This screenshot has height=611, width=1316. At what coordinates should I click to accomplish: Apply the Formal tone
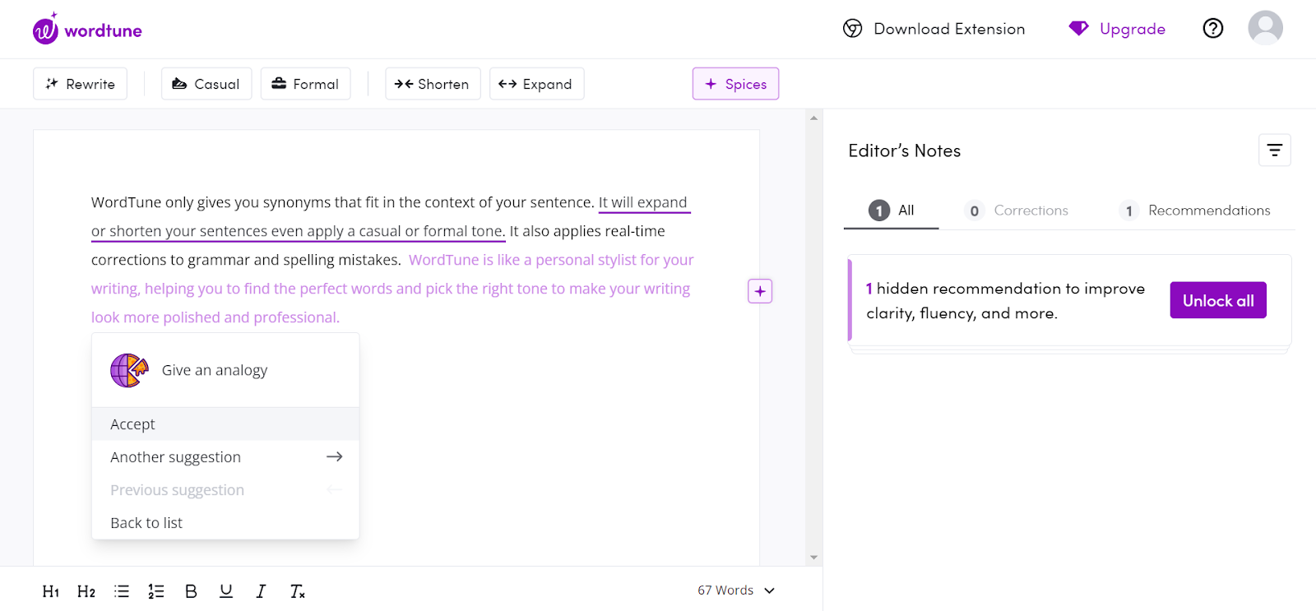[305, 84]
